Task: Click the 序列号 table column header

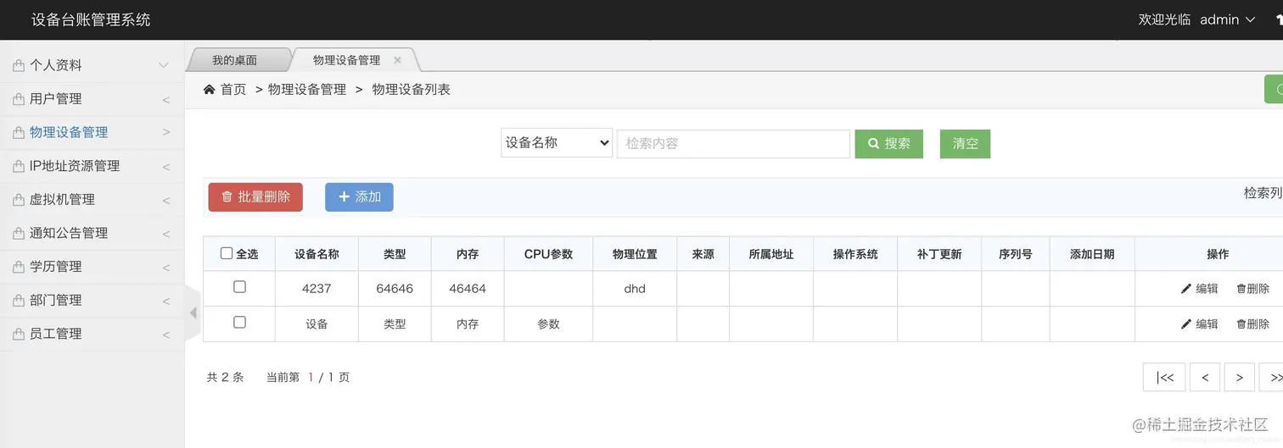Action: click(1016, 254)
